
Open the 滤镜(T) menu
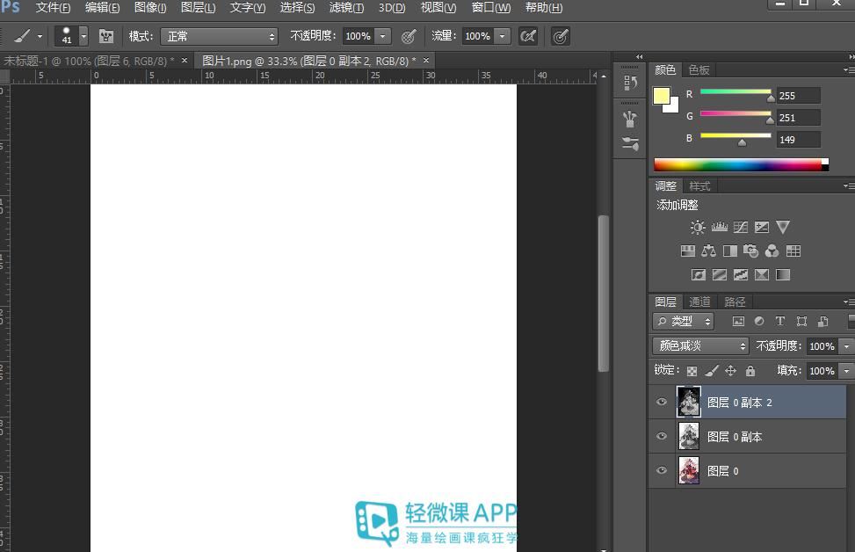(x=346, y=8)
